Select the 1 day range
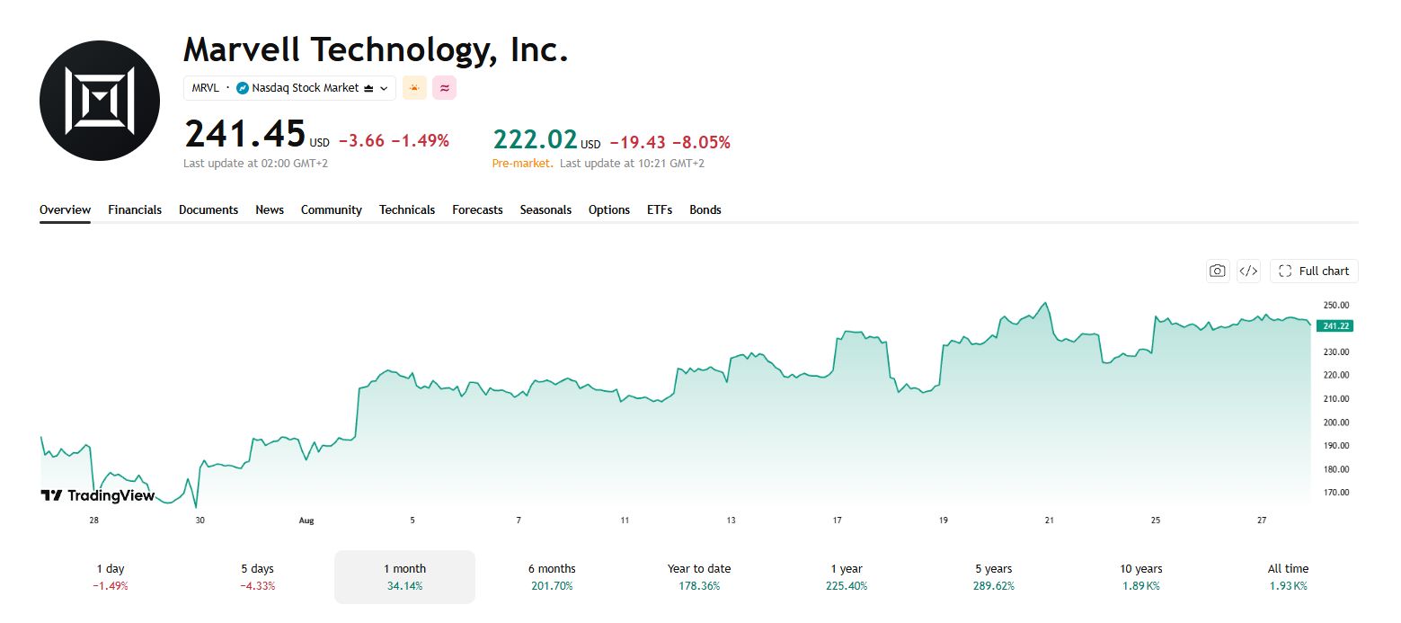The width and height of the screenshot is (1401, 623). pos(111,576)
